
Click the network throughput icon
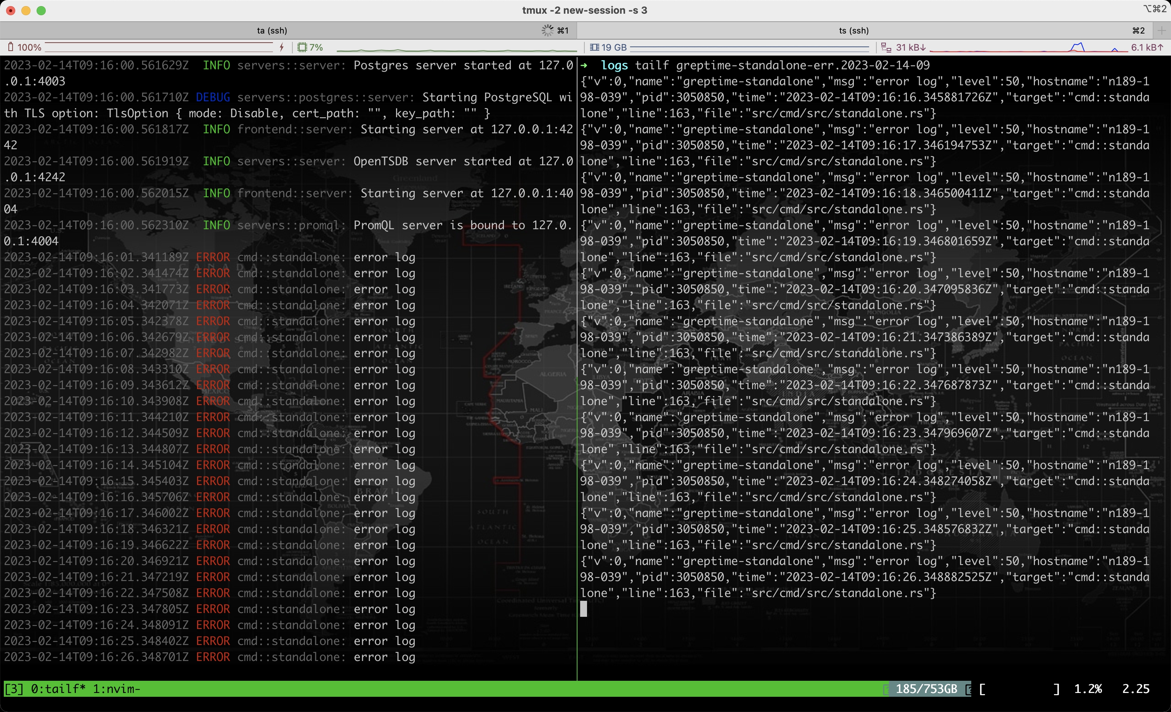pyautogui.click(x=886, y=47)
